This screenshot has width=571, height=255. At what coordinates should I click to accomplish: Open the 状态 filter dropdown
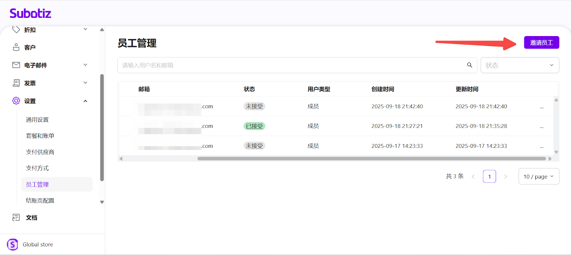pos(520,65)
